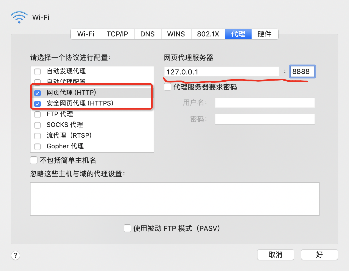The height and width of the screenshot is (271, 349).
Task: Click the bypass hosts and domains text area
Action: pos(175,199)
